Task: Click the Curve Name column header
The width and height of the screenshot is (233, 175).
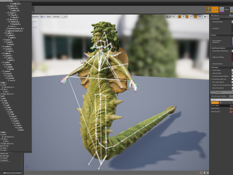Action: [x=215, y=105]
